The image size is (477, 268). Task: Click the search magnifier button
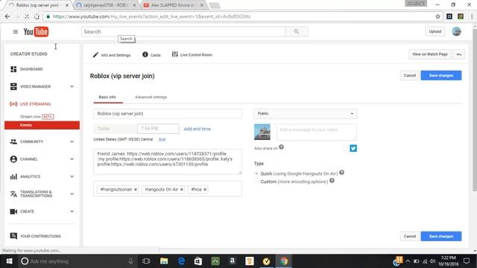coord(297,31)
